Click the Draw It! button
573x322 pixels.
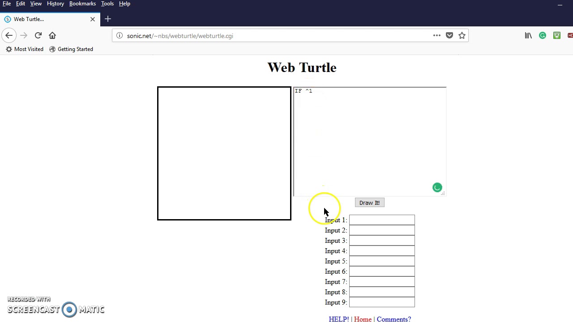click(369, 203)
